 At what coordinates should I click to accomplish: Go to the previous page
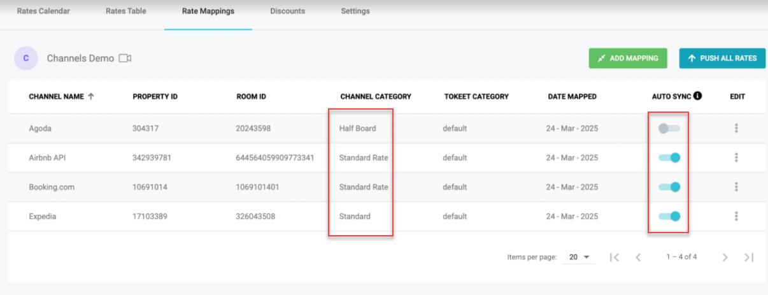(x=638, y=257)
